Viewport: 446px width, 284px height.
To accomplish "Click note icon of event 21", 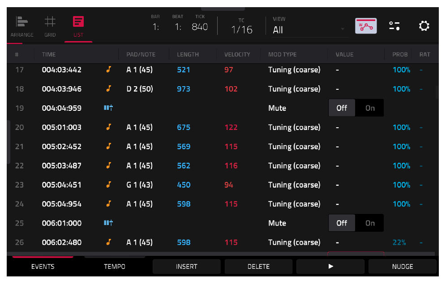I will (x=108, y=146).
